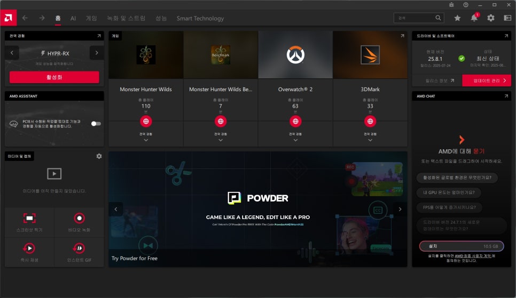
Task: Open Overwatch 2 game thumbnail
Action: pyautogui.click(x=295, y=55)
